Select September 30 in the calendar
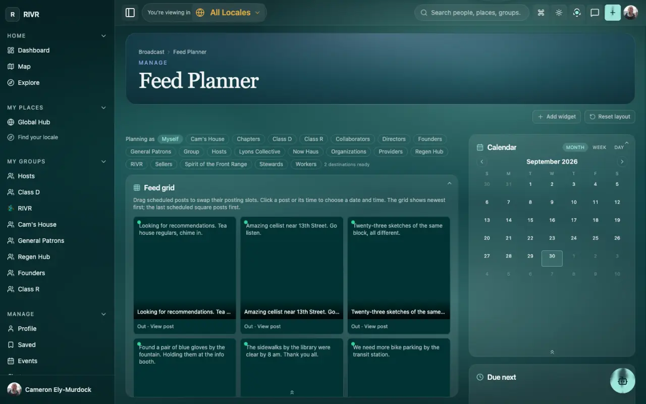 pyautogui.click(x=552, y=259)
